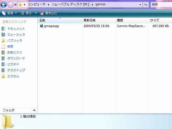This screenshot has width=172, height=129.
Task: Click the disc icon beside 書き込む
Action: (42, 13)
